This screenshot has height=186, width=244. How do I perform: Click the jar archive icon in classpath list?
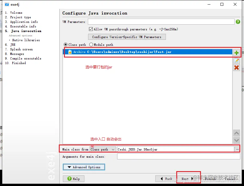point(70,52)
